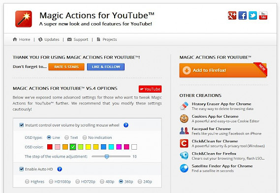This screenshot has width=280, height=193.
Task: Click the Like & Follow button
Action: (x=106, y=67)
